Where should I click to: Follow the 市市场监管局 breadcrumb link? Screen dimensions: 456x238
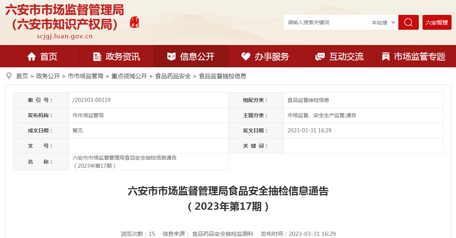[86, 76]
